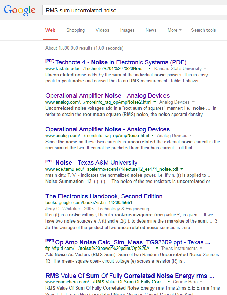Click the Kansas State University source label
This screenshot has width=227, height=295.
[x=178, y=68]
